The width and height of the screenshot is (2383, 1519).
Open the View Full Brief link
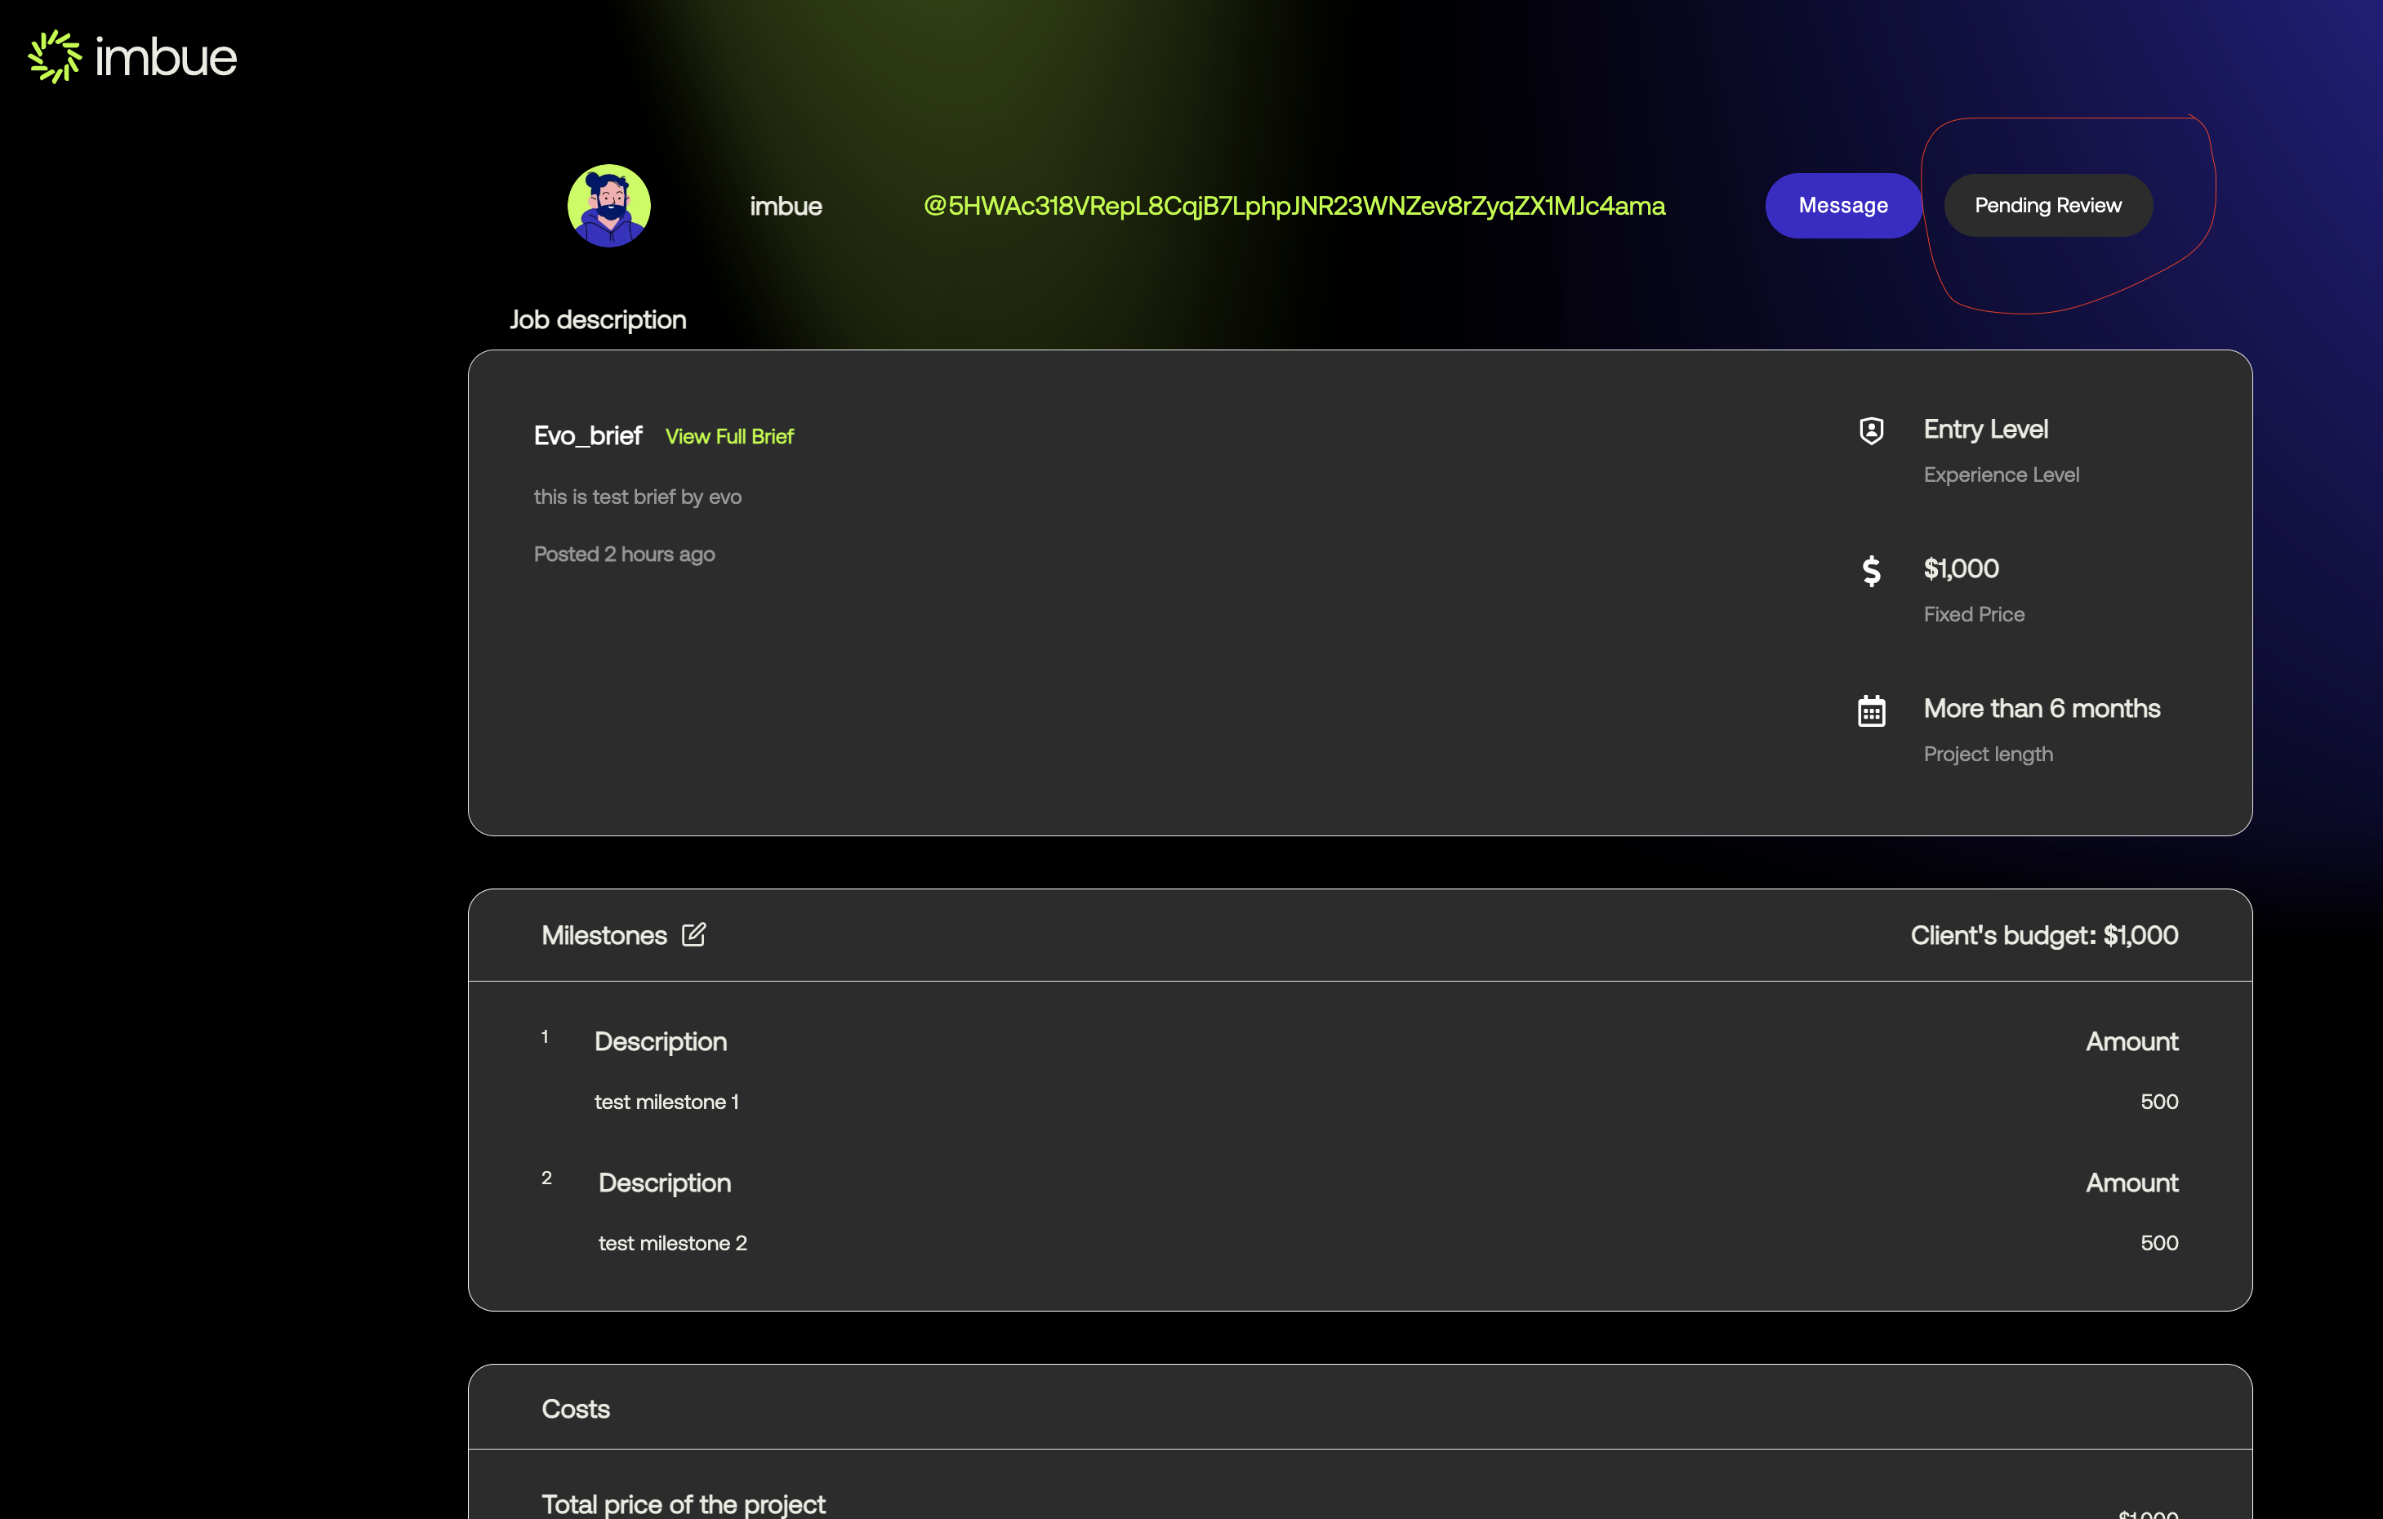(729, 436)
